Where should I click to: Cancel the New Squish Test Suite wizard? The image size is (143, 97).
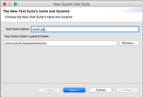click(x=101, y=90)
